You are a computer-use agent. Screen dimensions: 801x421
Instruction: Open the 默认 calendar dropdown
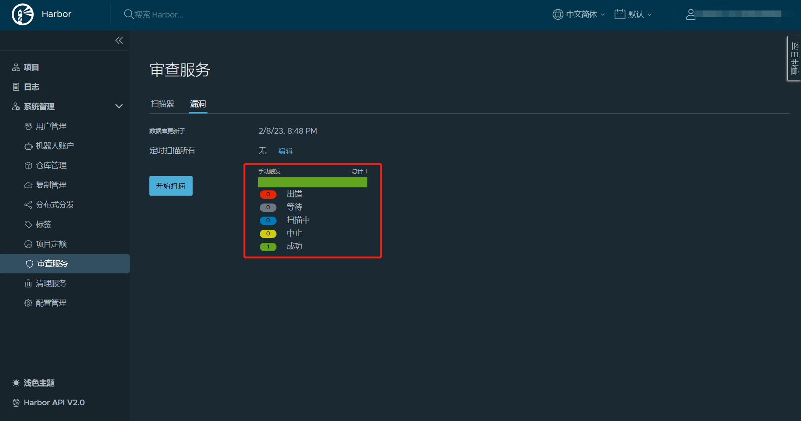[x=633, y=14]
